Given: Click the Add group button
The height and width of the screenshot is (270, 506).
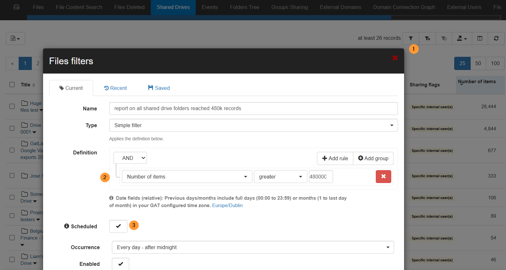Looking at the screenshot, I should pyautogui.click(x=373, y=158).
